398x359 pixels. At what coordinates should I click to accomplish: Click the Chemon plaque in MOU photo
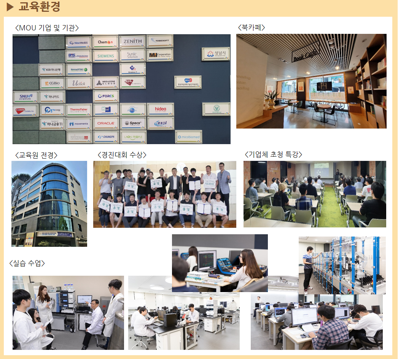[x=105, y=42]
